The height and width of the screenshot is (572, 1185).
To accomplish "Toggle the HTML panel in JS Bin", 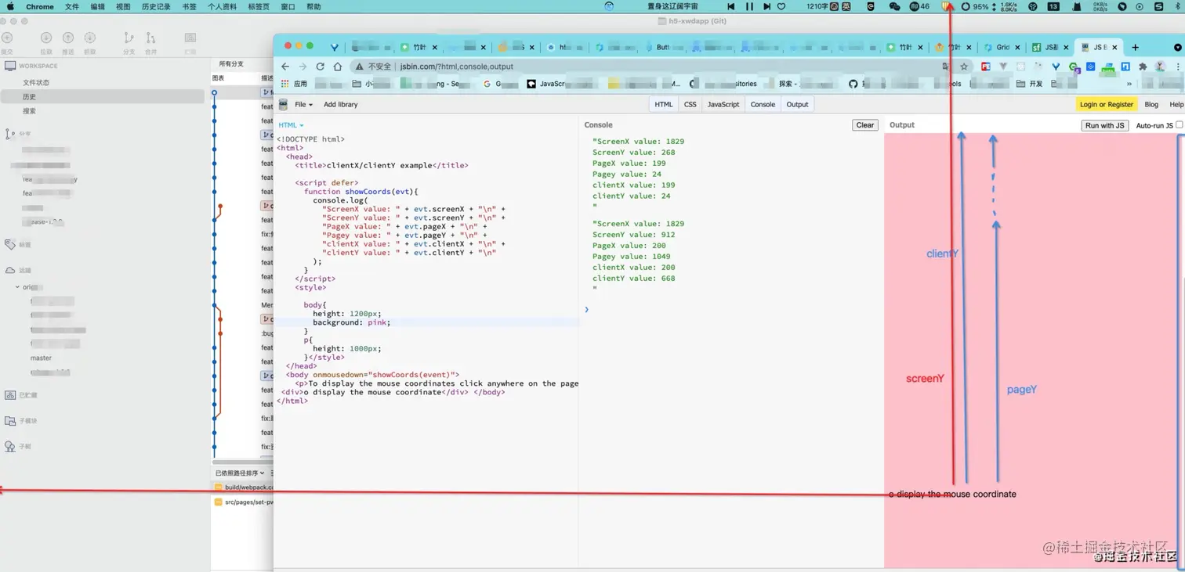I will (x=664, y=104).
